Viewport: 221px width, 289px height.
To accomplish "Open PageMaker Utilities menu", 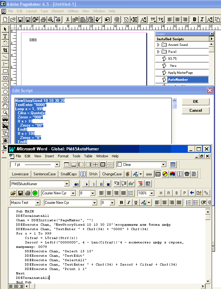I will tap(73, 11).
